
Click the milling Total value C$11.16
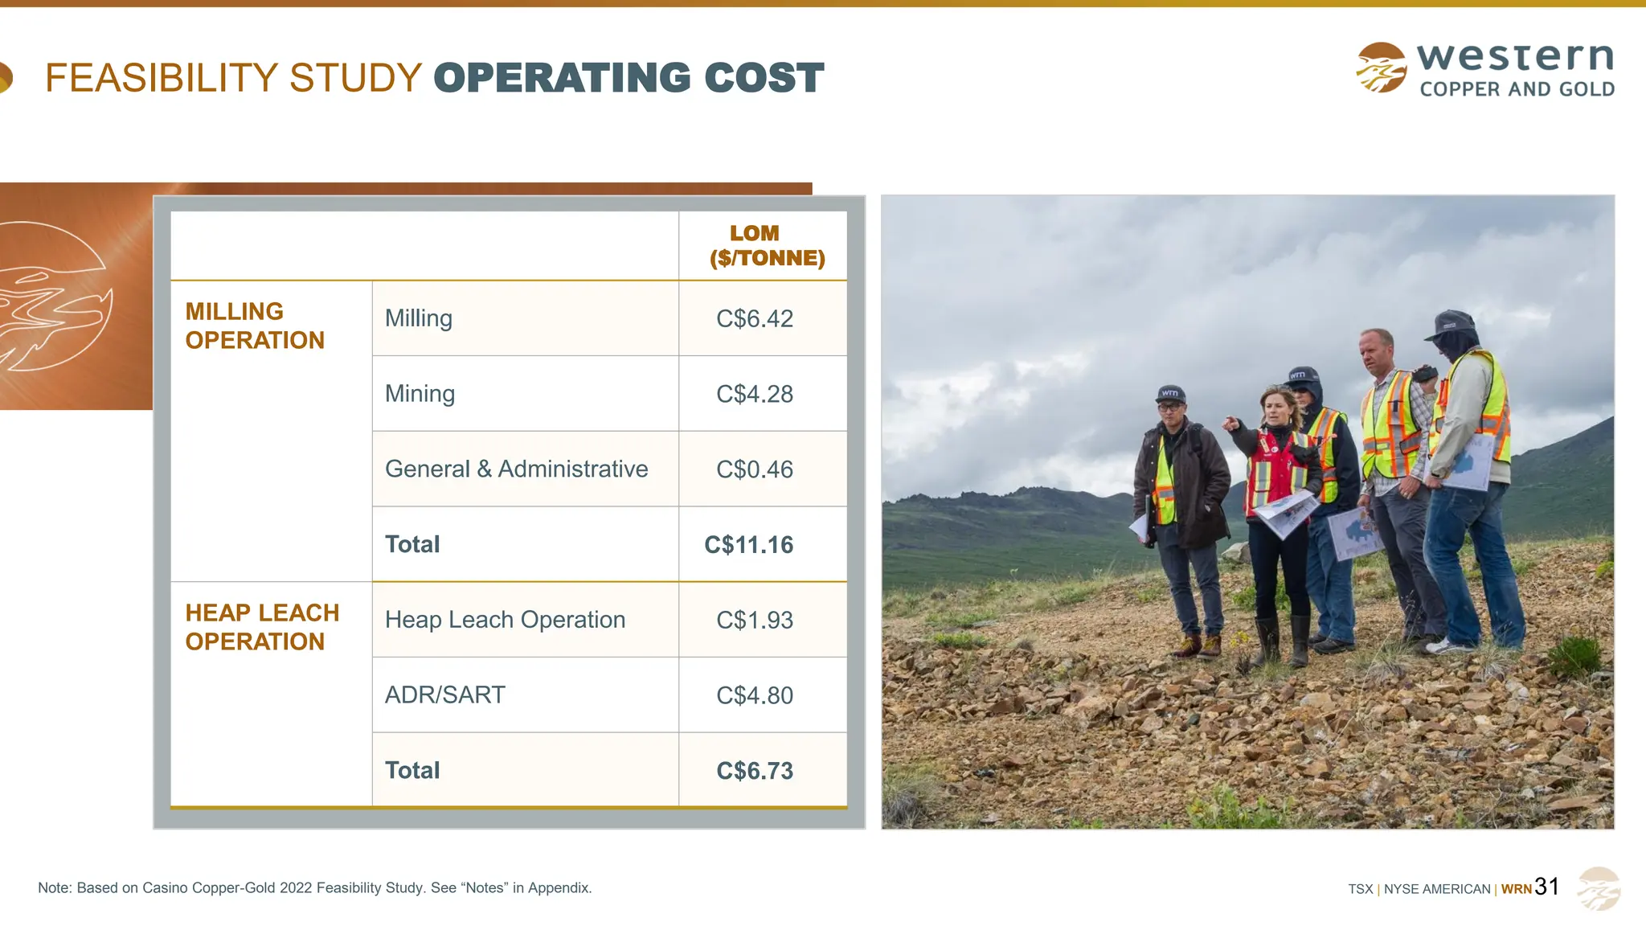748,545
